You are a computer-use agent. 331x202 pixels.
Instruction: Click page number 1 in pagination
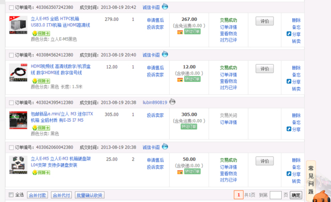tap(238, 195)
